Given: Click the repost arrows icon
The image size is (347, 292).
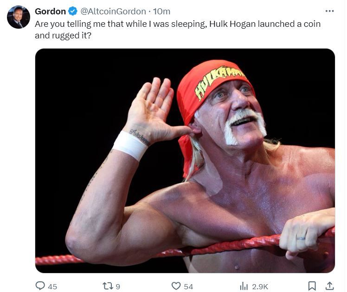Looking at the screenshot, I should (x=109, y=286).
